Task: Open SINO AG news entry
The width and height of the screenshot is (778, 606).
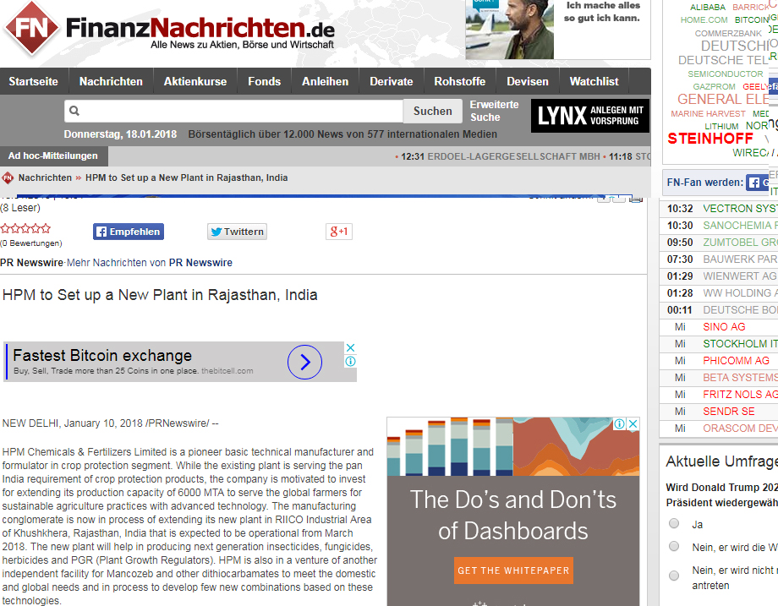Action: click(x=724, y=327)
